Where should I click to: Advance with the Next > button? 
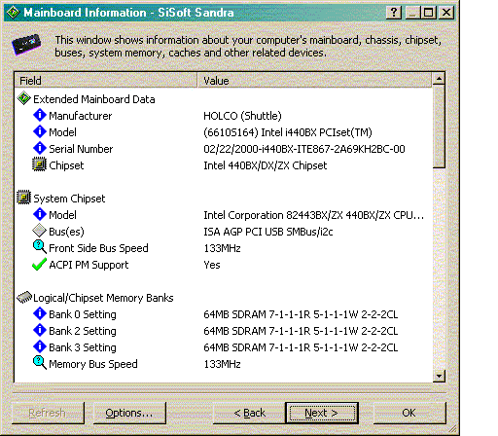tap(322, 413)
